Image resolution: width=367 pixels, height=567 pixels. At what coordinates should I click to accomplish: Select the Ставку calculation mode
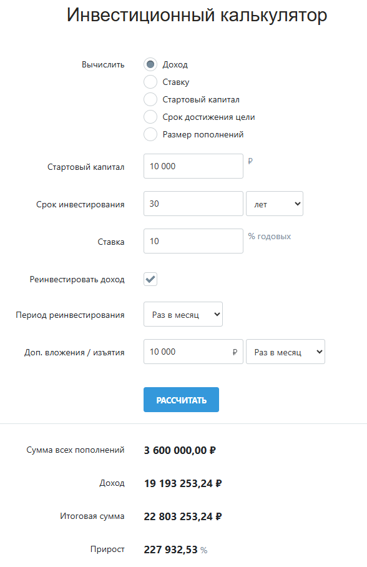tap(150, 81)
